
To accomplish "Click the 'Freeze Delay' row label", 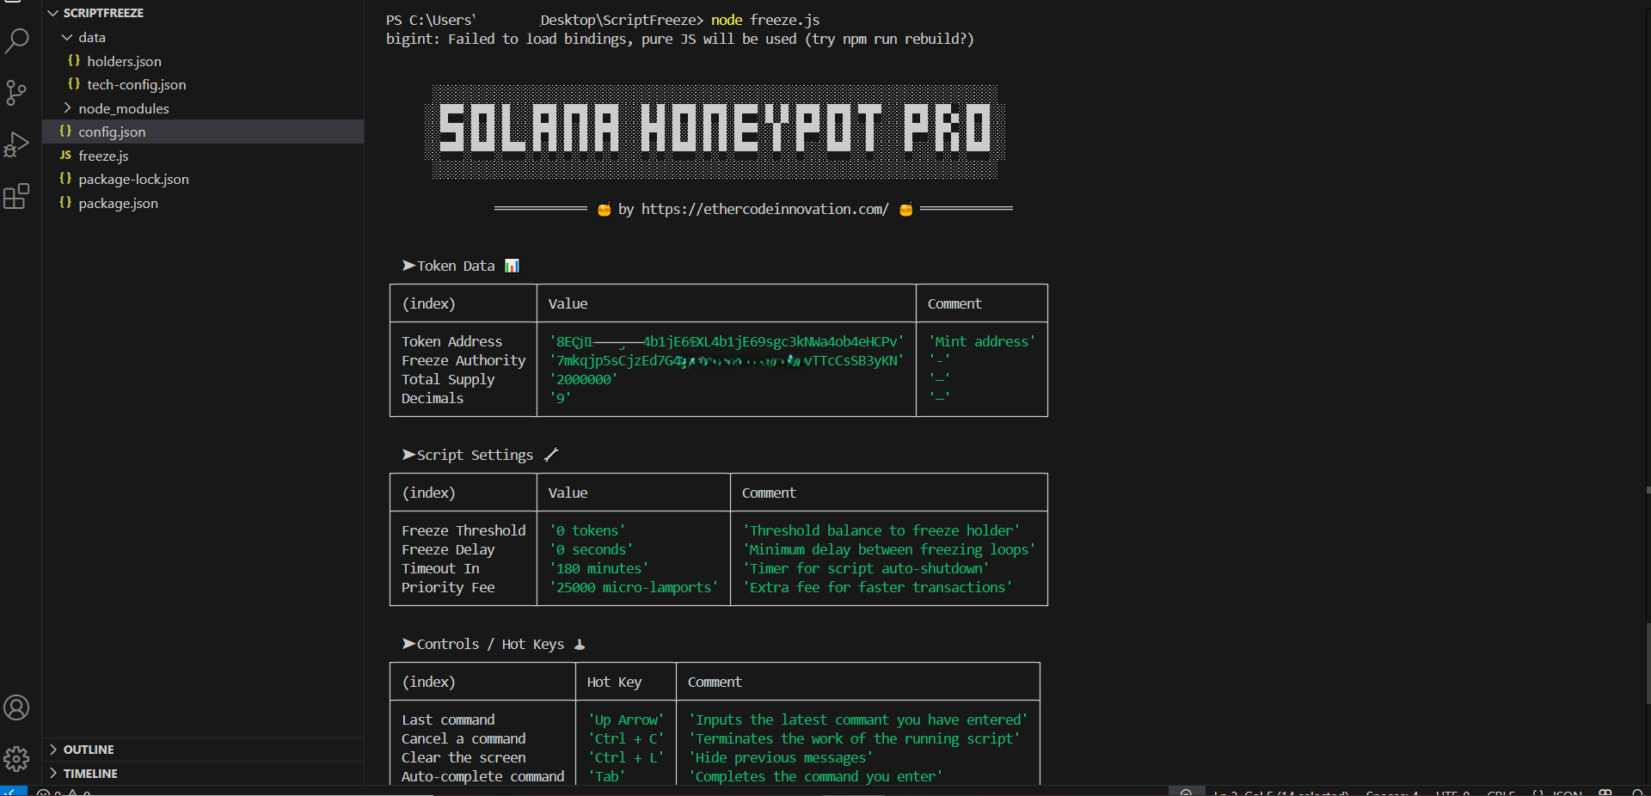I will point(448,549).
